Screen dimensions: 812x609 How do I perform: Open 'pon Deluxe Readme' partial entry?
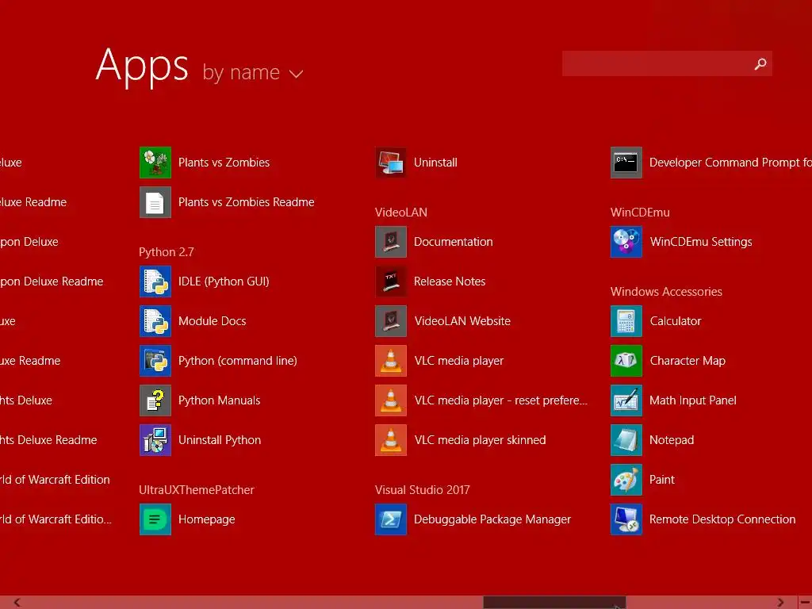[52, 282]
